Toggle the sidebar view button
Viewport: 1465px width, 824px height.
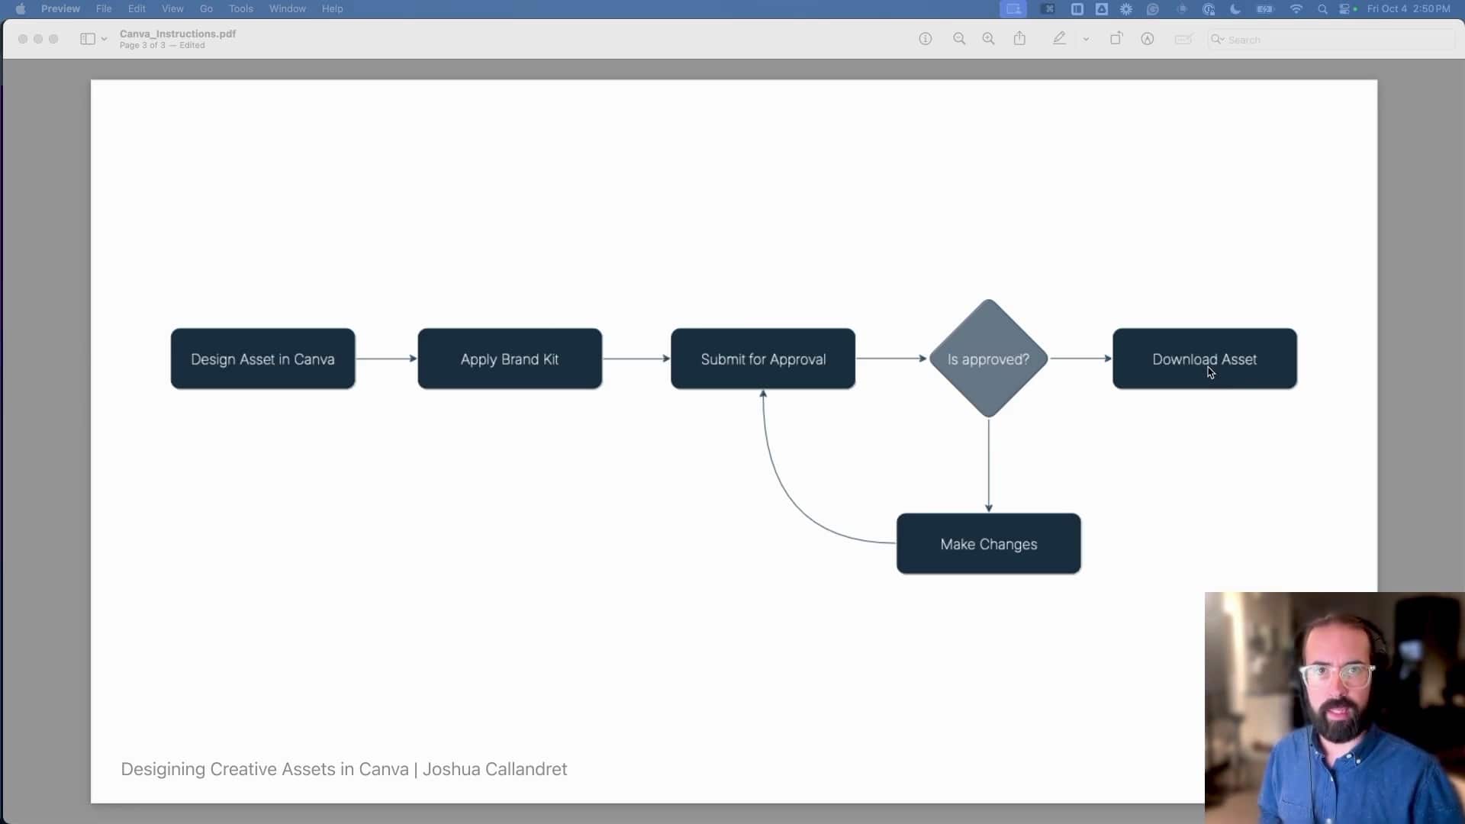[87, 39]
